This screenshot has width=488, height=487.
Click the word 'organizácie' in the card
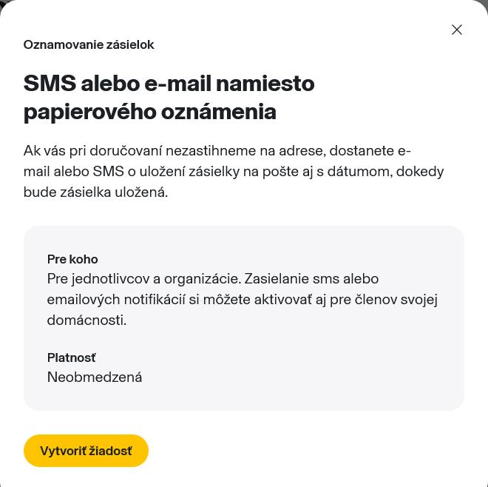201,279
